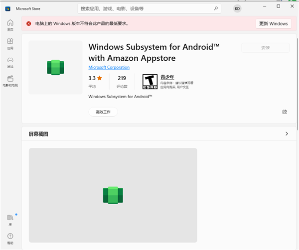Go to the 主页 (Home) sidebar icon

(10, 25)
